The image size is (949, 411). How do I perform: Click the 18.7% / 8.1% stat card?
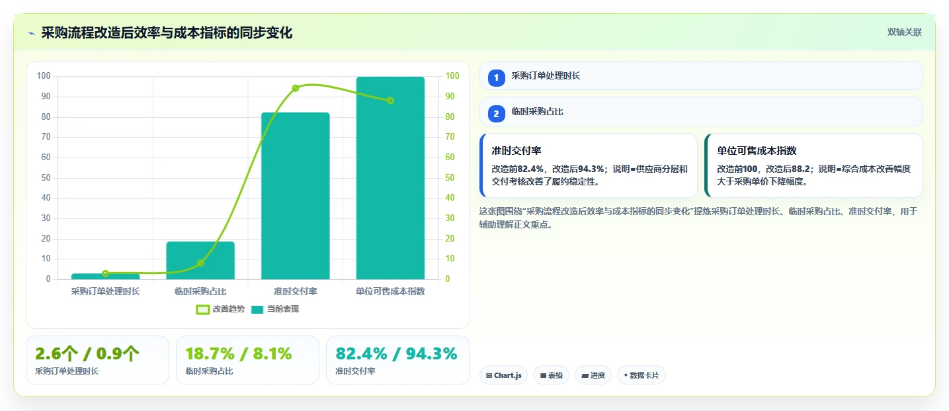[x=247, y=360]
